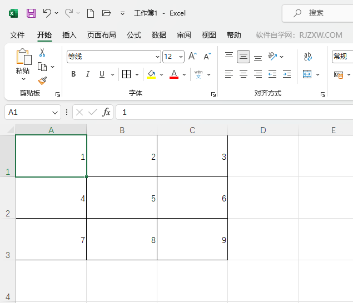Open number format 常规 dropdown

[342, 57]
